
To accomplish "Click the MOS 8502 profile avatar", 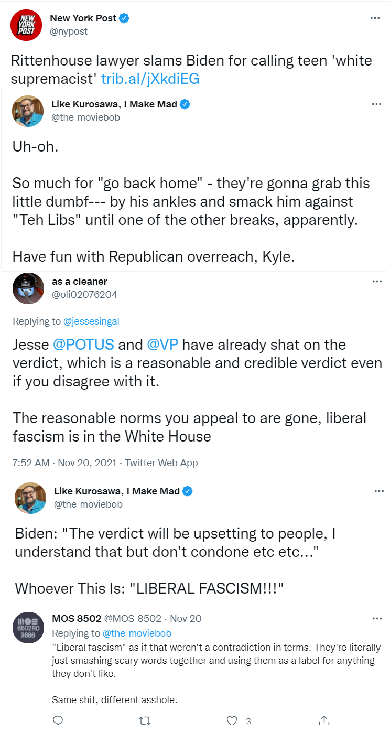I will tap(28, 628).
